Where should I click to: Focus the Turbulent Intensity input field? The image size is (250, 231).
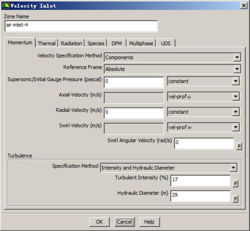200,181
